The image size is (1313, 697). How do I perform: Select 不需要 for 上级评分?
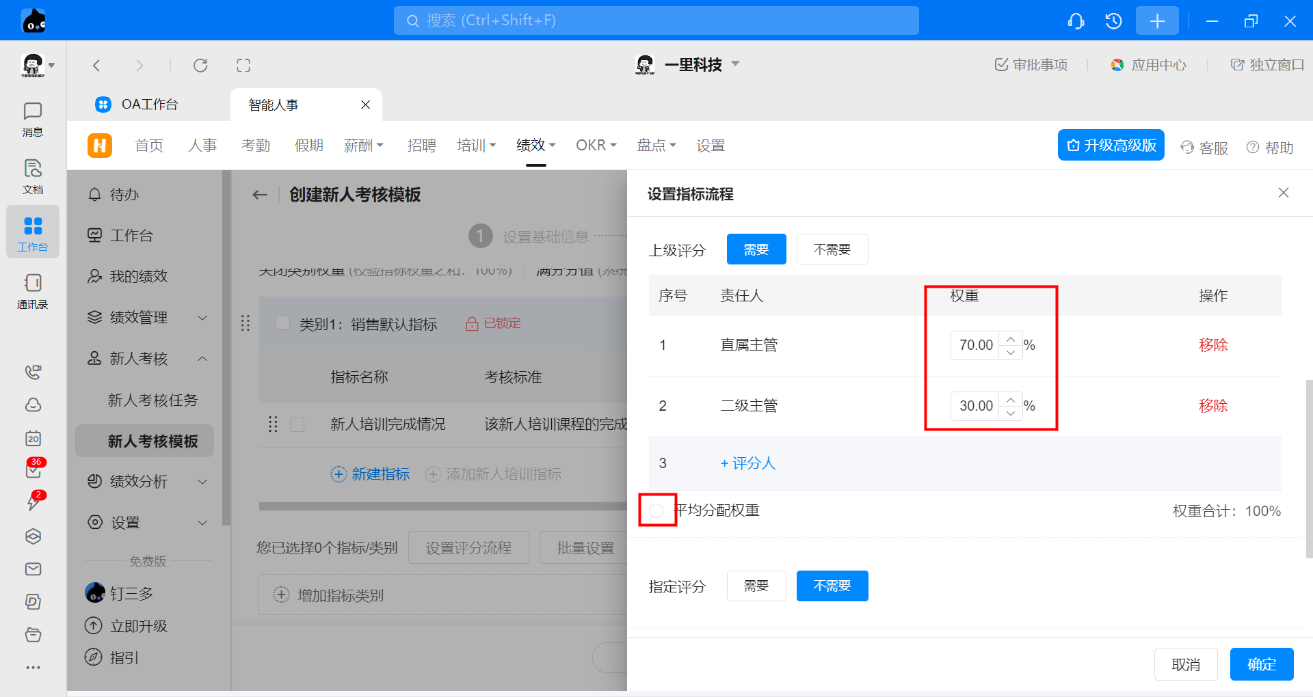(x=832, y=249)
